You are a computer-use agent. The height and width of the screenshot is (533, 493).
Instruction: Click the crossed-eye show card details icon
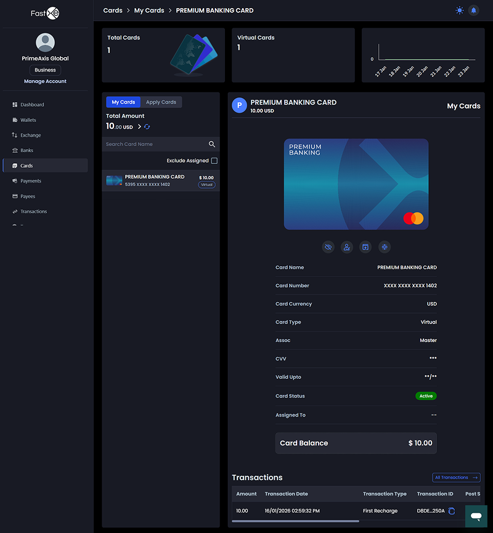(328, 247)
